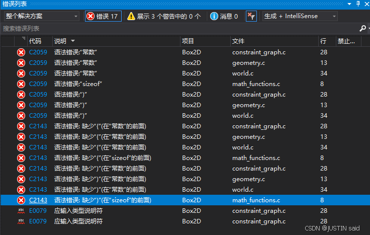Select the C2059 "sizeof" syntax error row description
Image resolution: width=370 pixels, height=235 pixels.
click(x=78, y=84)
